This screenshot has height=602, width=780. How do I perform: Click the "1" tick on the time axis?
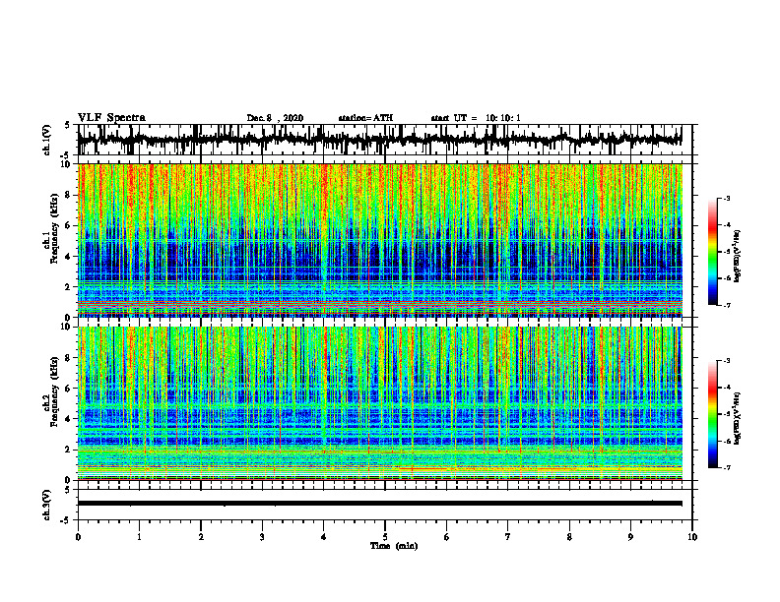[139, 537]
